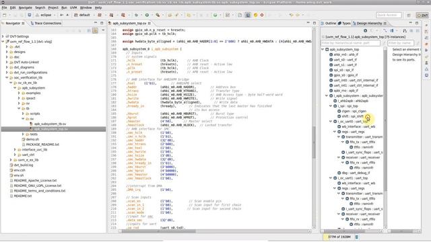The width and height of the screenshot is (431, 242).
Task: Maximize the editor area
Action: [314, 23]
